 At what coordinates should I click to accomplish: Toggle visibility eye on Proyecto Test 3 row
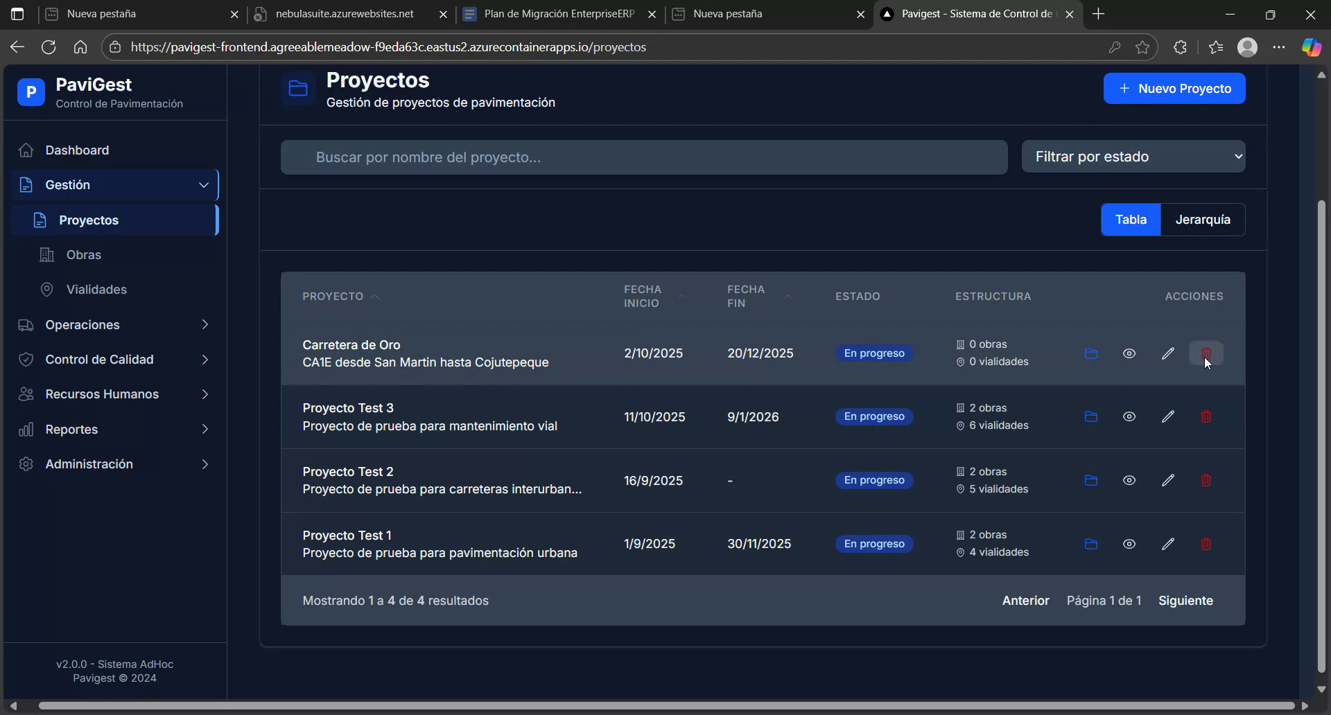[1129, 416]
